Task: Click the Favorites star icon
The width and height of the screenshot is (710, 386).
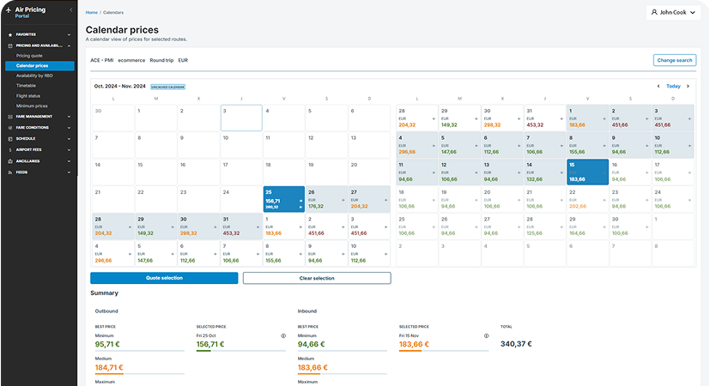Action: tap(9, 34)
